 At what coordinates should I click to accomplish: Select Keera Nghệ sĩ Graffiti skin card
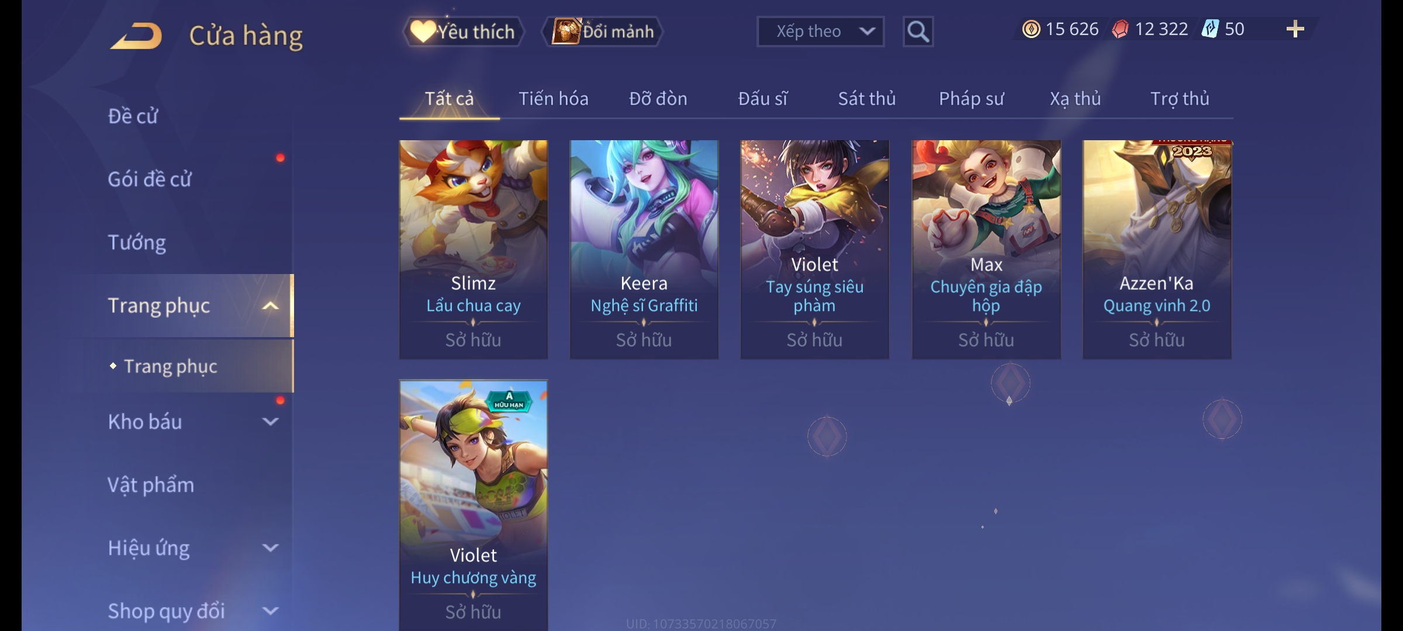click(x=644, y=249)
